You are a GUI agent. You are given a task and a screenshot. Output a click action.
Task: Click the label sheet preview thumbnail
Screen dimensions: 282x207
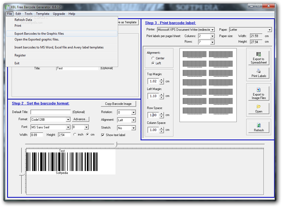pyautogui.click(x=208, y=85)
